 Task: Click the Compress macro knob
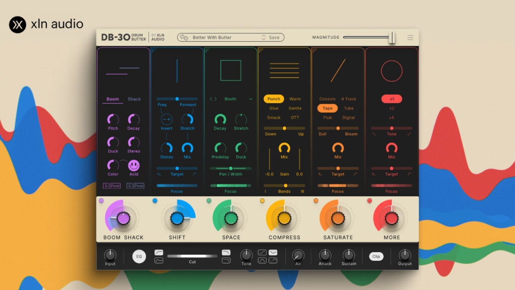(284, 219)
